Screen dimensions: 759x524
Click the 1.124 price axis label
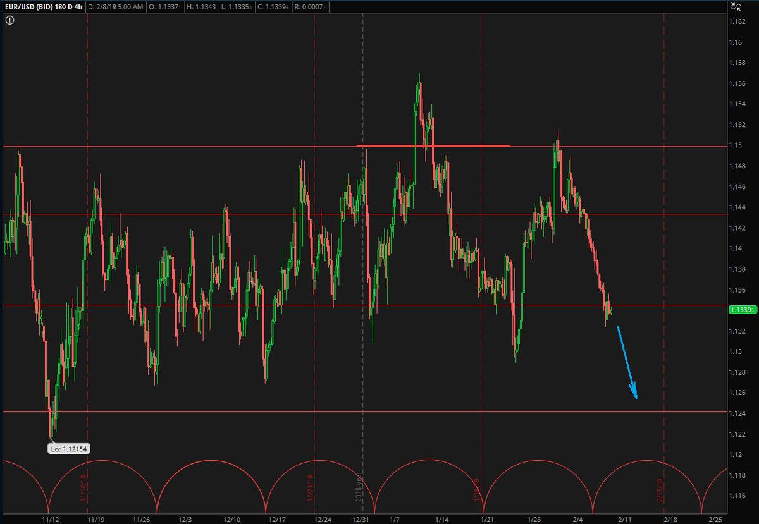pos(737,413)
